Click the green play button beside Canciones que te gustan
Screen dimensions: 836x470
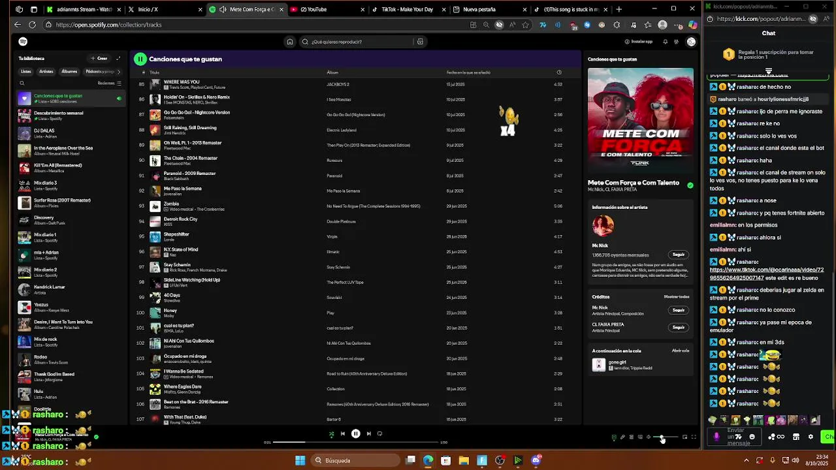coord(140,59)
